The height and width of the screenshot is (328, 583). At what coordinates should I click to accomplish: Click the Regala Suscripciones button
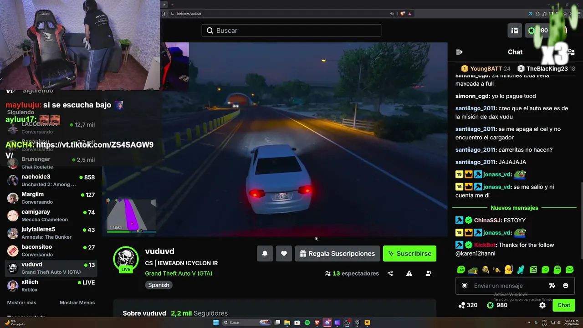click(x=338, y=254)
